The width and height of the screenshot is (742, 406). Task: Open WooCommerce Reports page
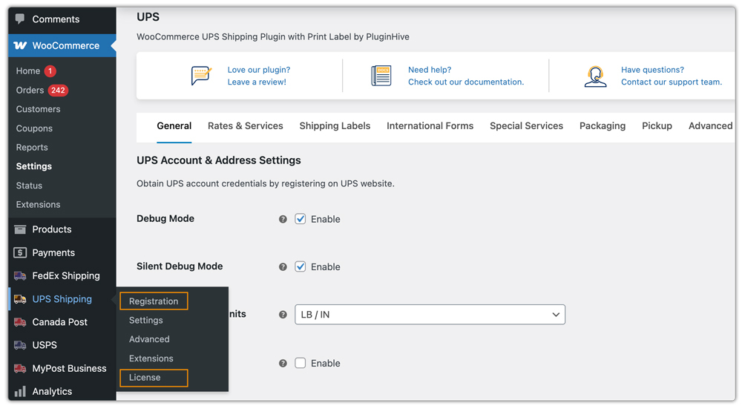32,148
